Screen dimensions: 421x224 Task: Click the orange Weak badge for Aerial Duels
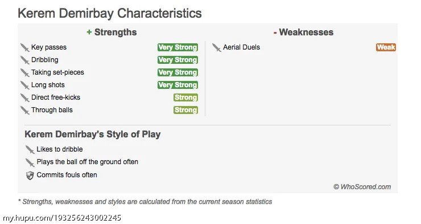(386, 47)
